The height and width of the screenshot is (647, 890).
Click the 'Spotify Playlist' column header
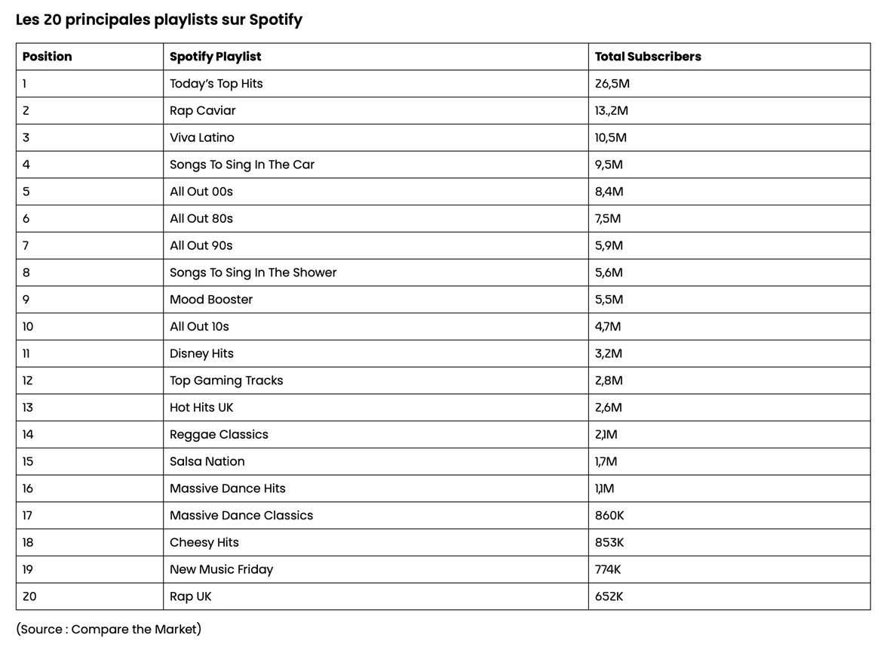(x=216, y=57)
